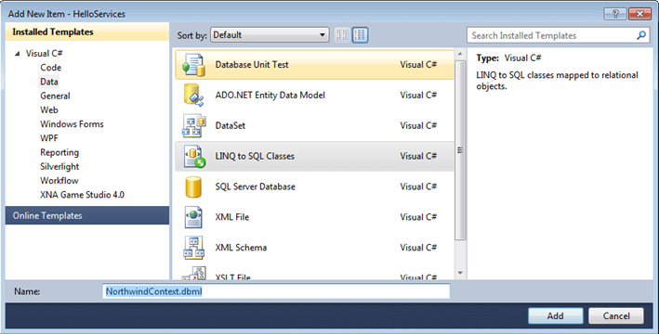Click the Add button
The image size is (659, 334).
tap(555, 316)
